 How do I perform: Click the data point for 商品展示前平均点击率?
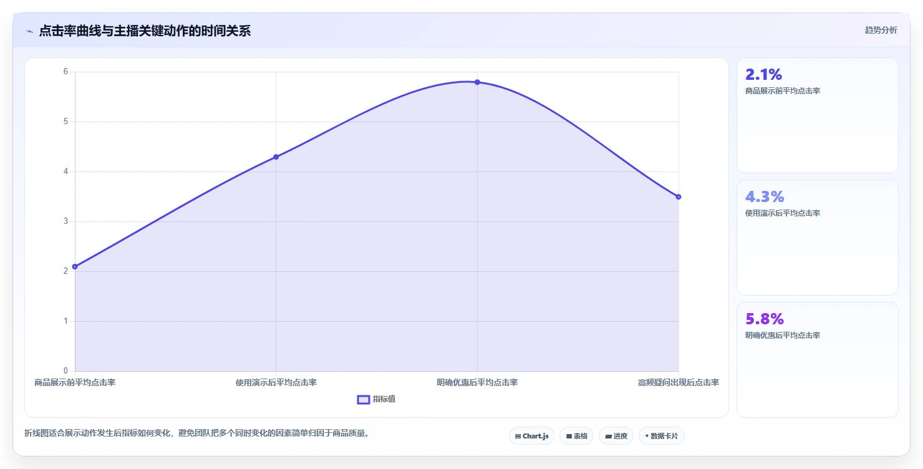tap(75, 266)
